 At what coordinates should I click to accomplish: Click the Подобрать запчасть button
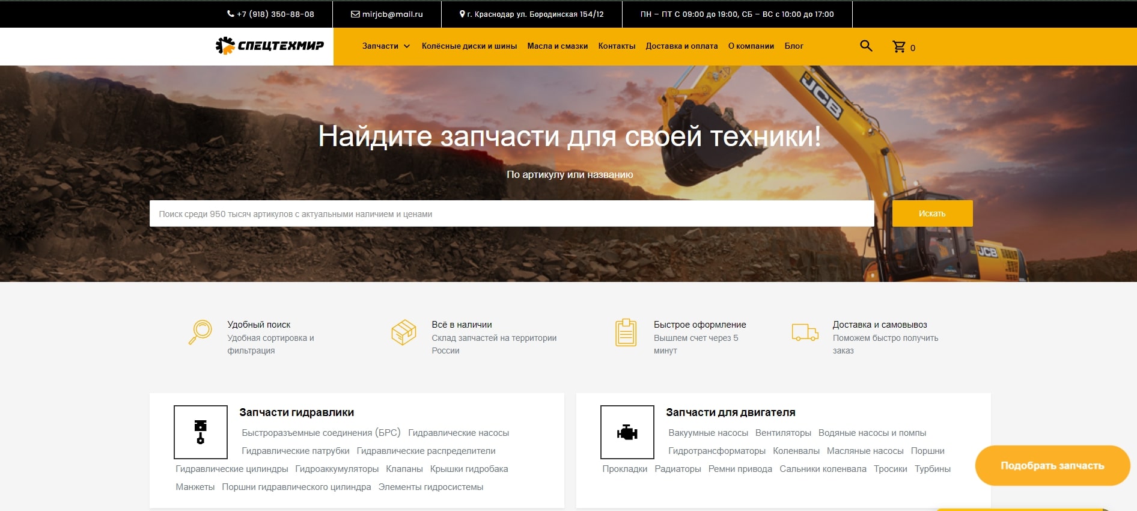click(1052, 465)
